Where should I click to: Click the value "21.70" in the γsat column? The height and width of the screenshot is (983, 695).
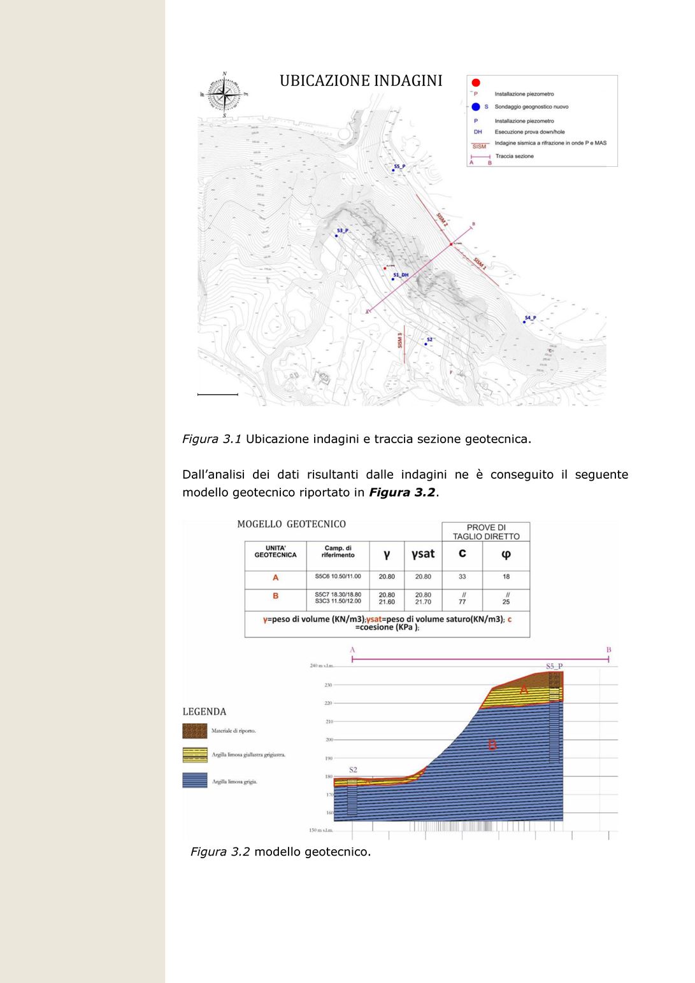click(423, 602)
